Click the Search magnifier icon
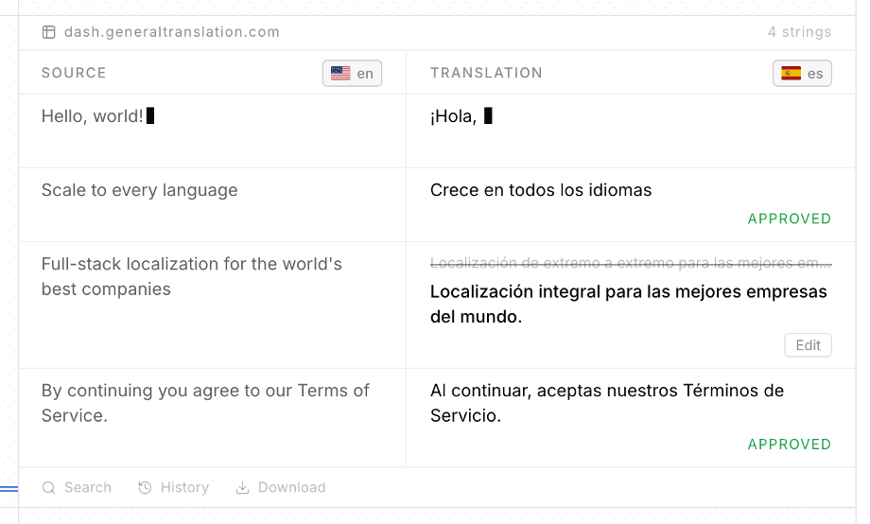The image size is (870, 524). [49, 488]
